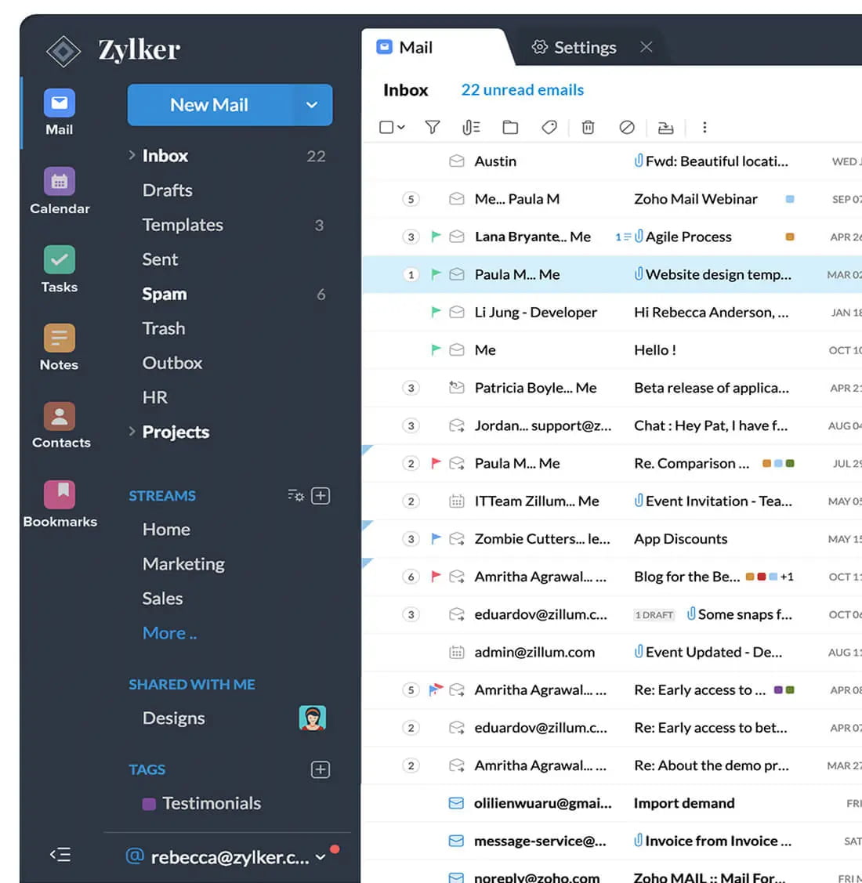Screen dimensions: 862x883
Task: Toggle the flag on Li Jung's email
Action: [436, 312]
